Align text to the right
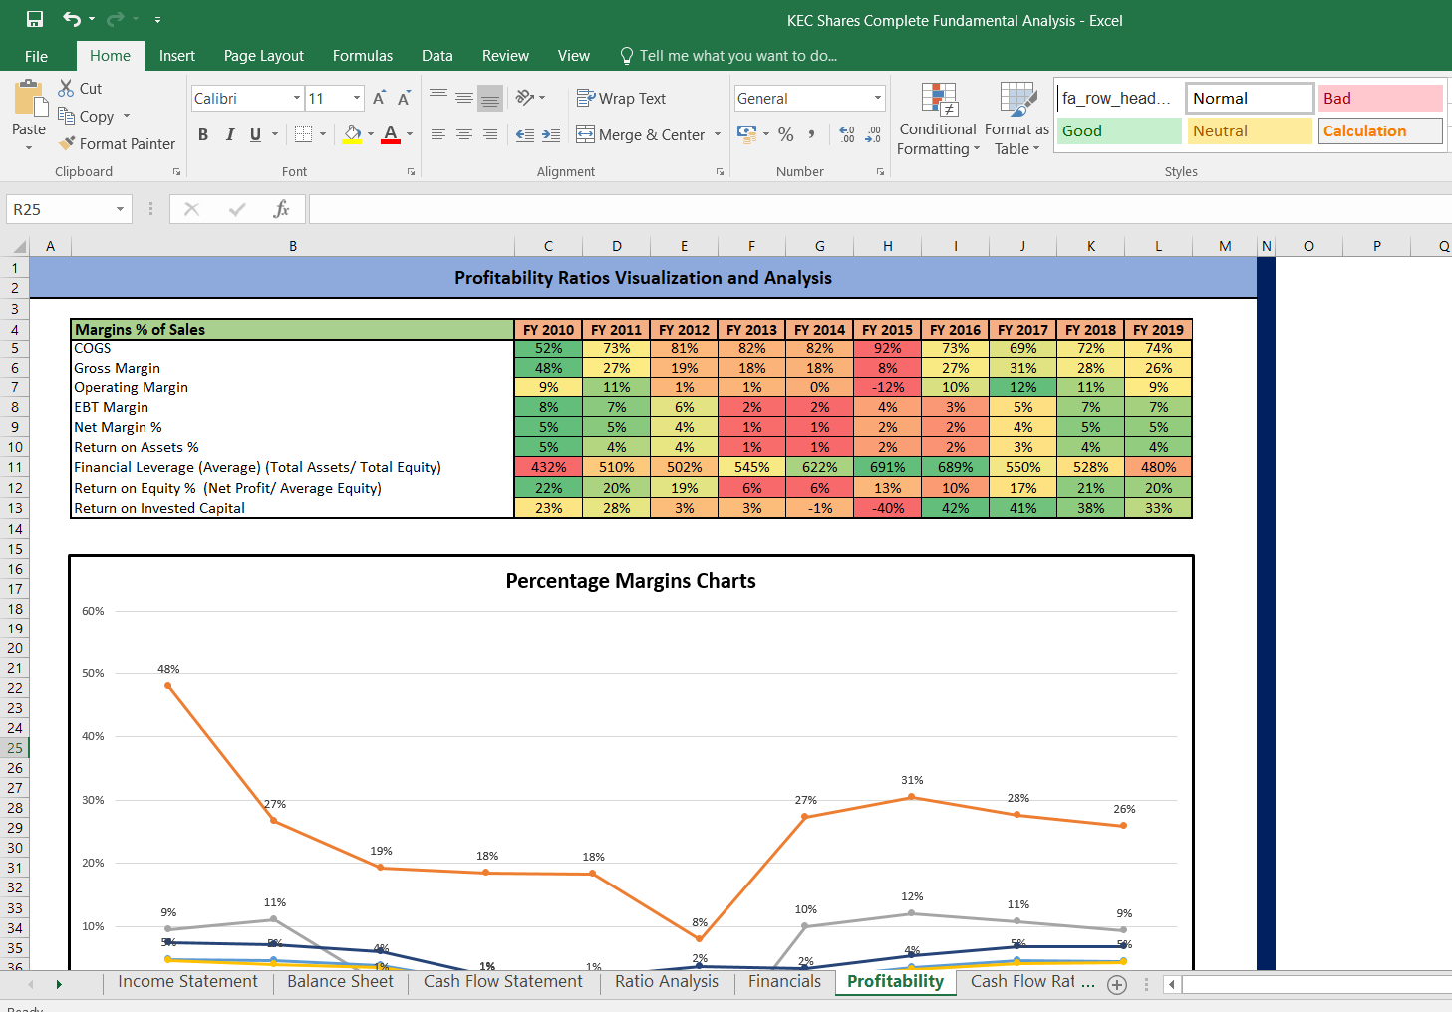This screenshot has width=1452, height=1012. 490,134
